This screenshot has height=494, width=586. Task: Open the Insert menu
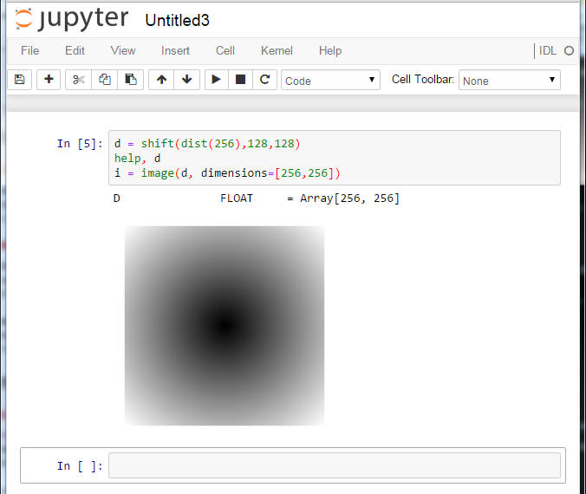(175, 50)
